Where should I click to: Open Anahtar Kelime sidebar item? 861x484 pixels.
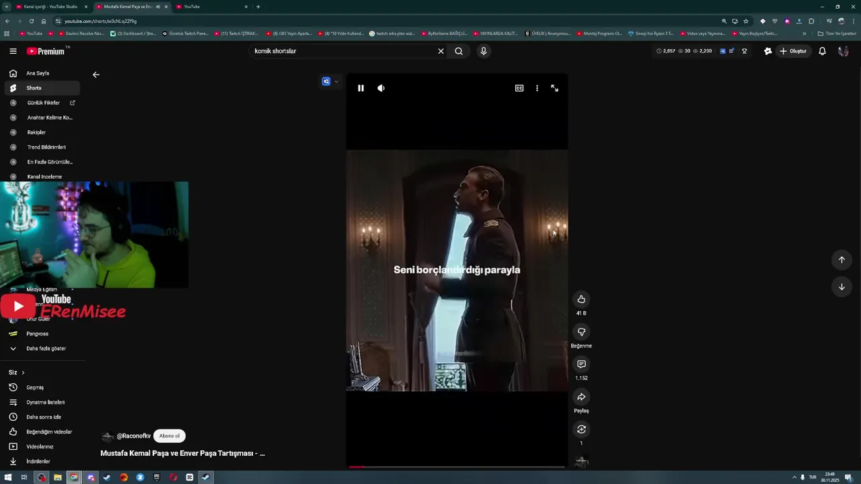click(42, 118)
